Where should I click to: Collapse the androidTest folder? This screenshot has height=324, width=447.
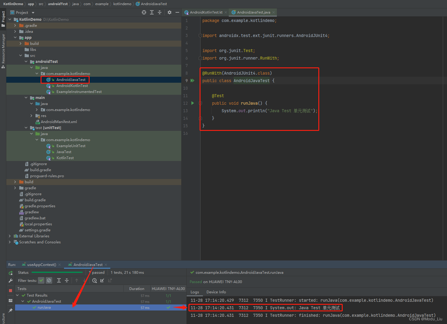pos(26,62)
